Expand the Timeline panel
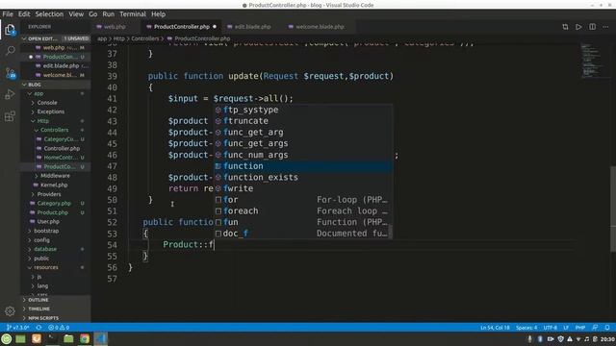The height and width of the screenshot is (346, 616). point(56,309)
